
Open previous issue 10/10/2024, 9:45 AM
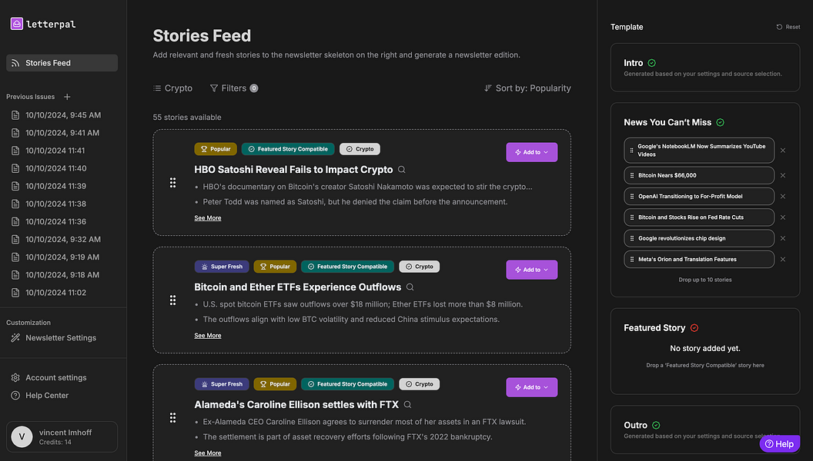tap(62, 115)
